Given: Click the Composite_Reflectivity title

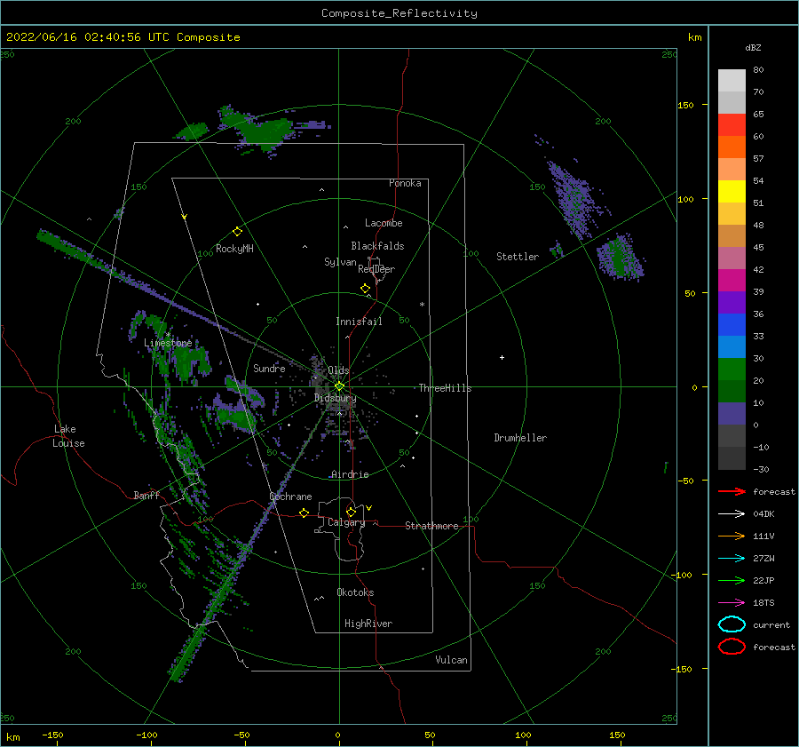Looking at the screenshot, I should 399,13.
